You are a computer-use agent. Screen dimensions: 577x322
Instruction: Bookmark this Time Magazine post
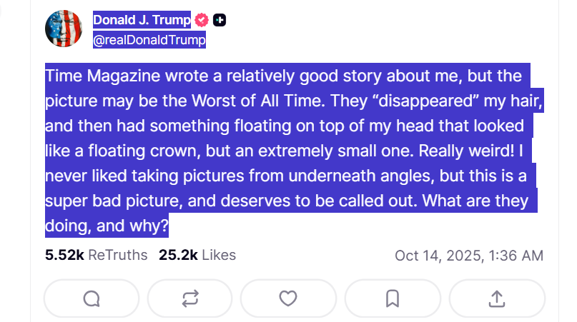392,298
